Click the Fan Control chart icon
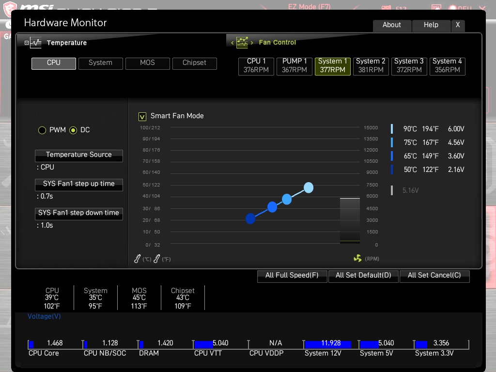The height and width of the screenshot is (372, 496). coord(242,43)
